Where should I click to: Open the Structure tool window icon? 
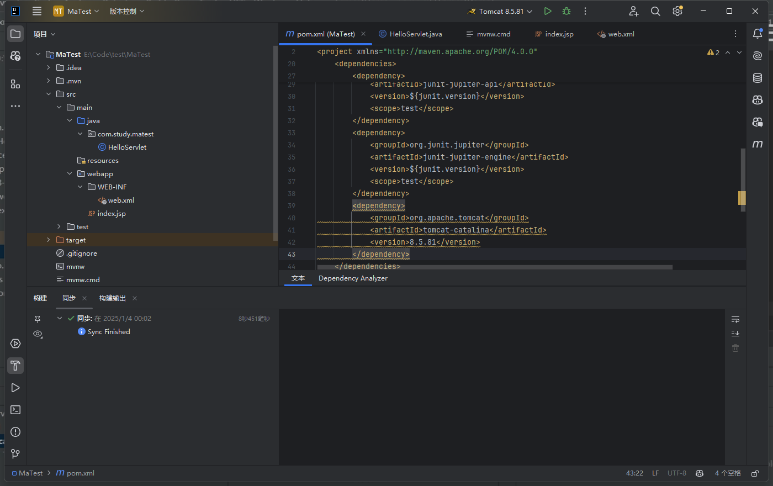(x=15, y=84)
